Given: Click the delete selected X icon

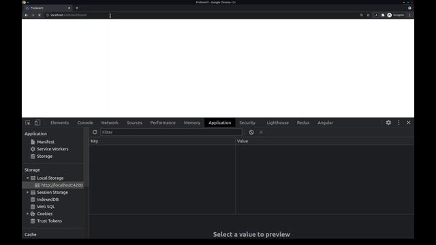Looking at the screenshot, I should pyautogui.click(x=261, y=132).
